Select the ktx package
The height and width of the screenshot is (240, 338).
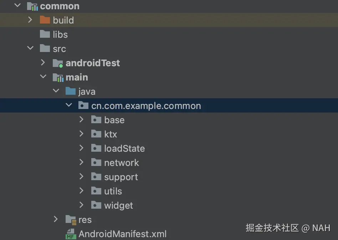coord(111,134)
